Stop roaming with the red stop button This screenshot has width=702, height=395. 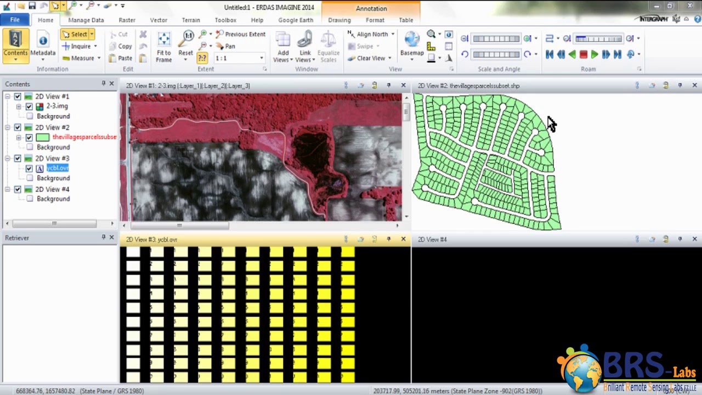click(584, 54)
